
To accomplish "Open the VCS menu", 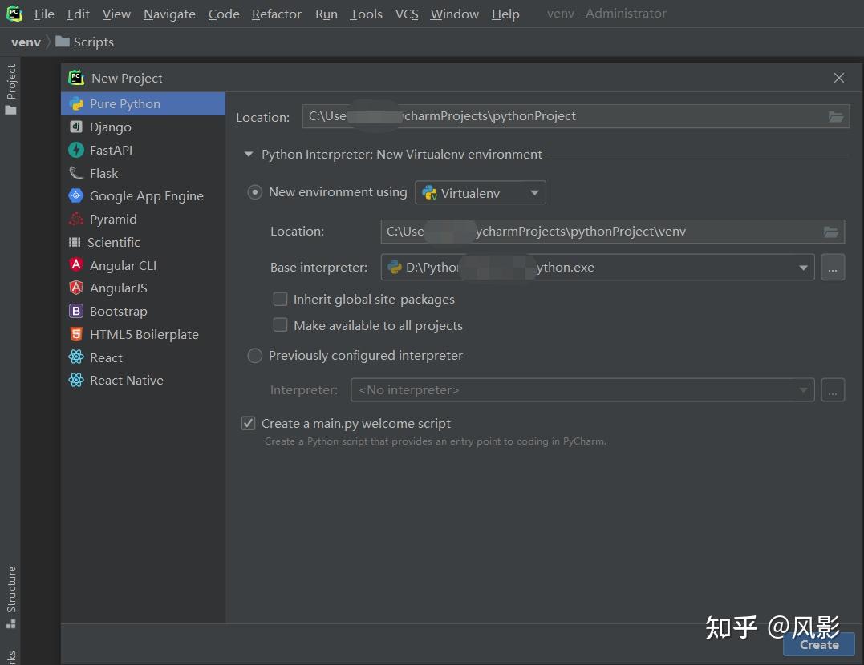I will pos(407,14).
